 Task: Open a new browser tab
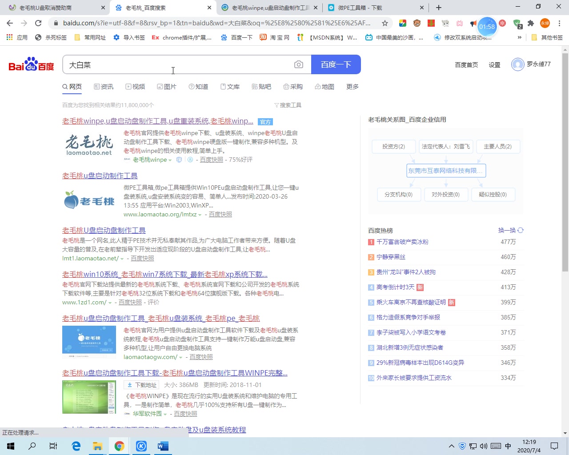coord(439,8)
